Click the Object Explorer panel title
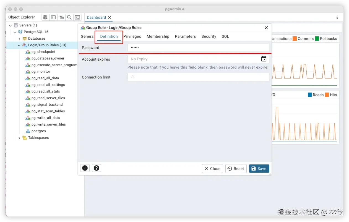Image resolution: width=349 pixels, height=222 pixels. (22, 17)
